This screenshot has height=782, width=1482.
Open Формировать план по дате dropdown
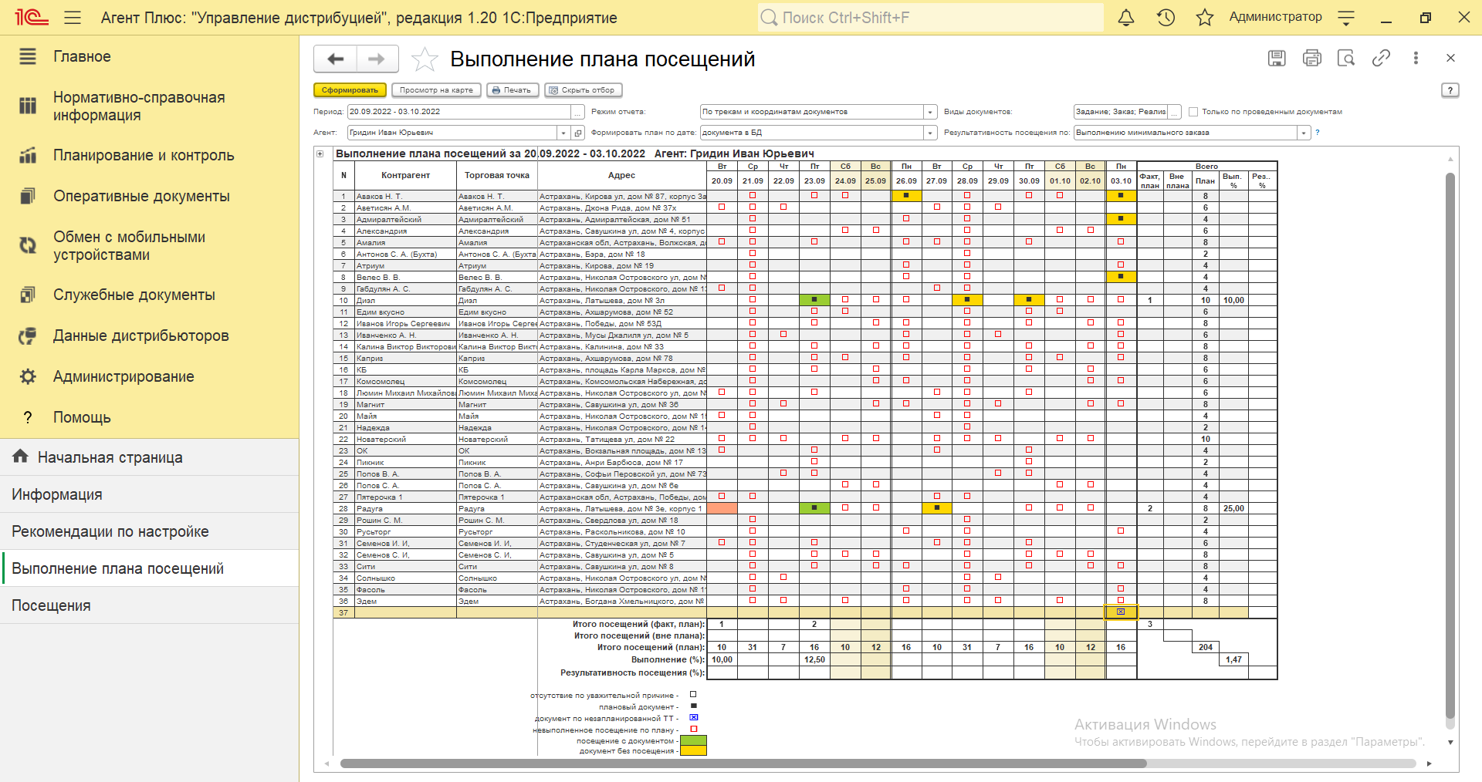click(930, 133)
